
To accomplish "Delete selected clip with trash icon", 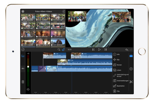I will coord(23,82).
